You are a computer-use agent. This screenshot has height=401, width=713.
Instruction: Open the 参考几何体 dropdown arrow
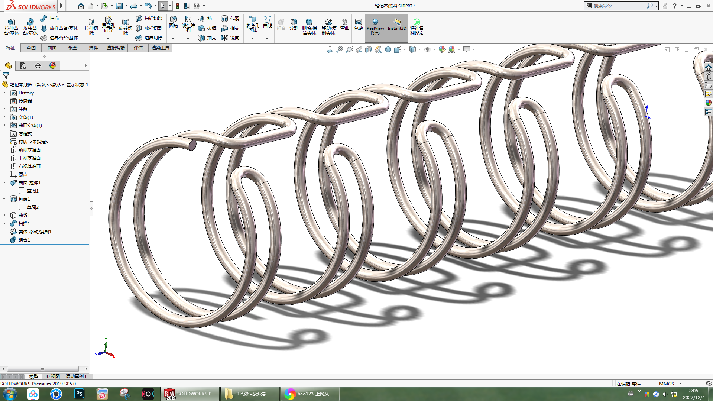coord(252,39)
